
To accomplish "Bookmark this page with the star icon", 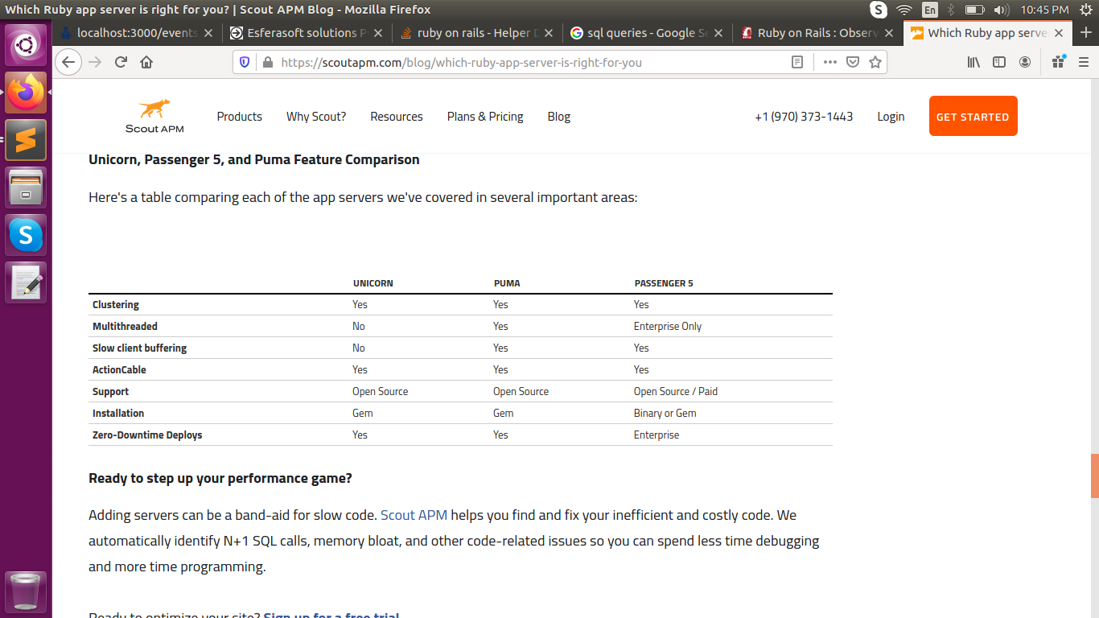I will tap(875, 62).
